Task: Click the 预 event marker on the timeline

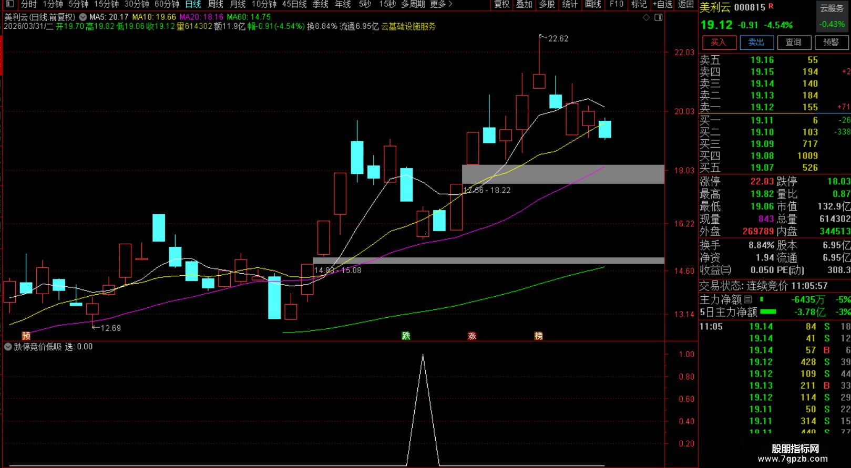Action: (26, 336)
